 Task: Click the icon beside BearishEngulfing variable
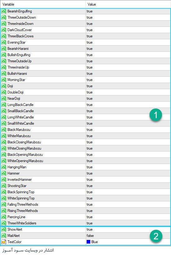[x=4, y=11]
